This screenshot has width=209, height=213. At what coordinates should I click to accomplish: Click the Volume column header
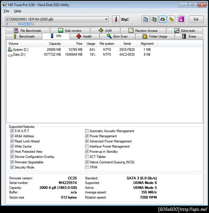24,44
